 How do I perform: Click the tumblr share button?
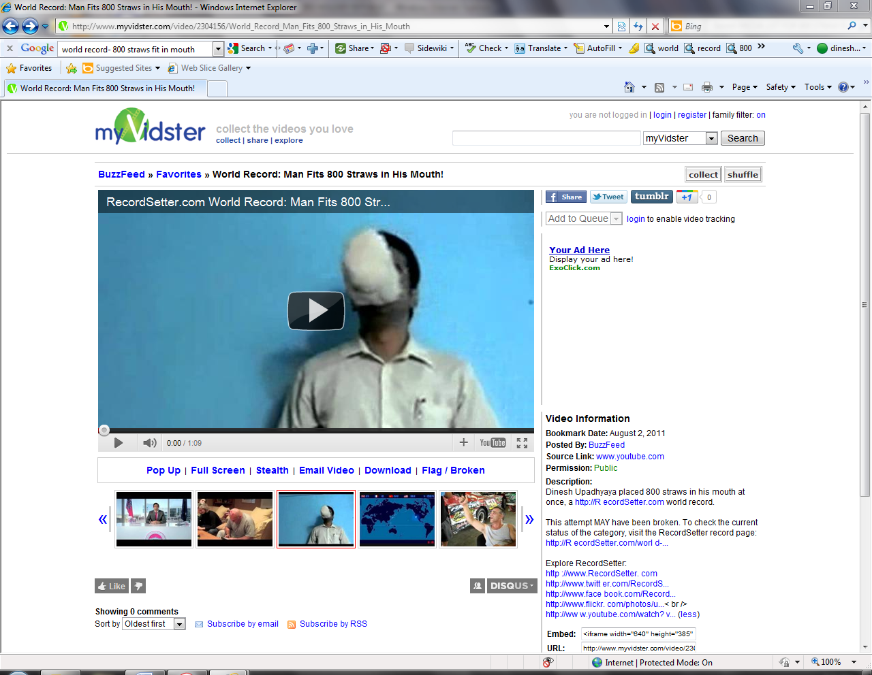coord(652,197)
